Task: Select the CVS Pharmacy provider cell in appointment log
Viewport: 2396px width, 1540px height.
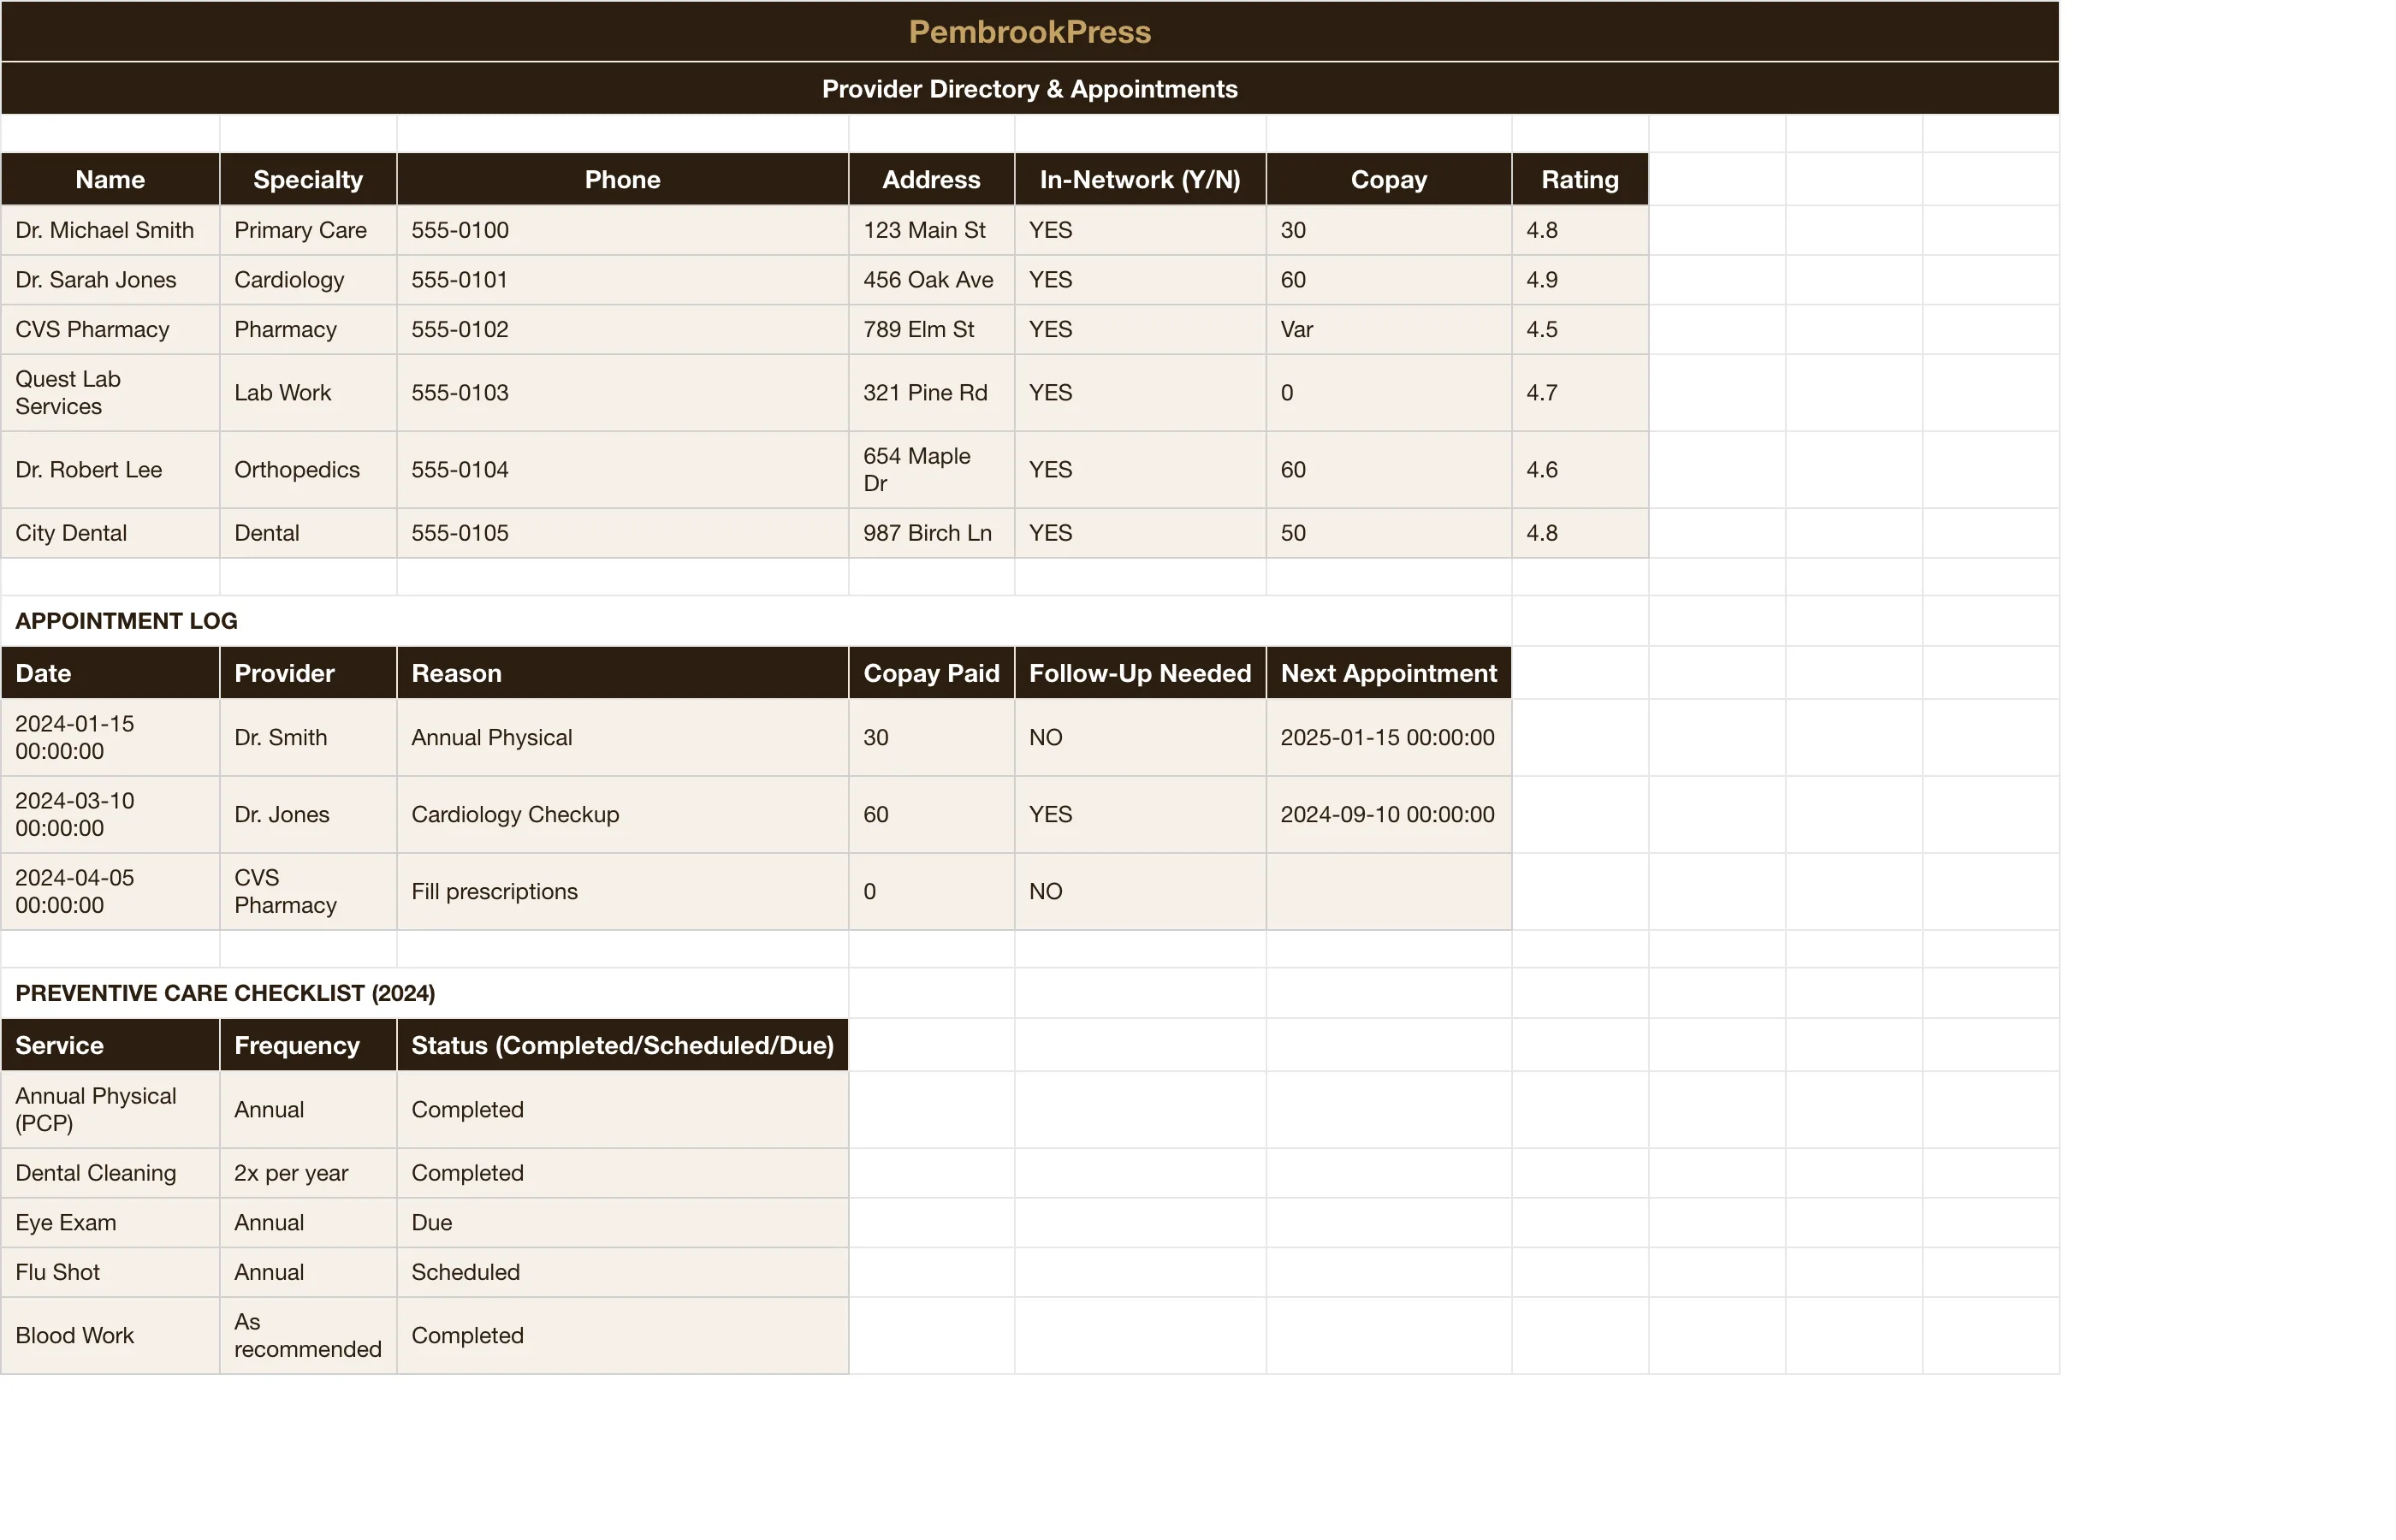Action: click(308, 891)
